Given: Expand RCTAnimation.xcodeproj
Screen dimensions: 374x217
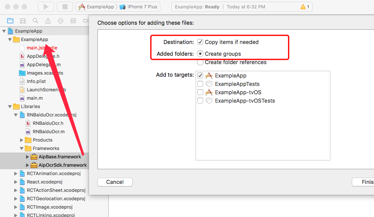Looking at the screenshot, I should pyautogui.click(x=16, y=174).
